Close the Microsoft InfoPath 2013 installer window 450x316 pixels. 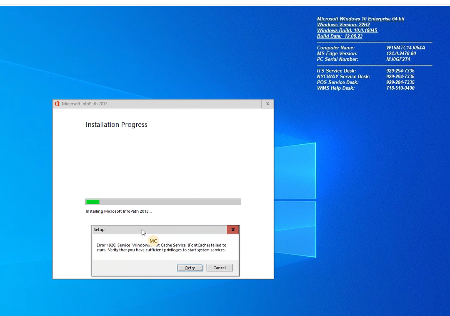267,104
